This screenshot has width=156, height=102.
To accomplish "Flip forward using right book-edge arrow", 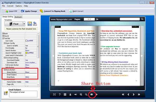I will (142, 56).
